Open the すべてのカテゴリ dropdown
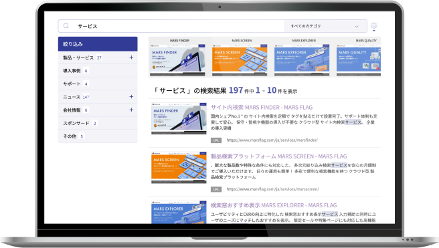 (326, 26)
